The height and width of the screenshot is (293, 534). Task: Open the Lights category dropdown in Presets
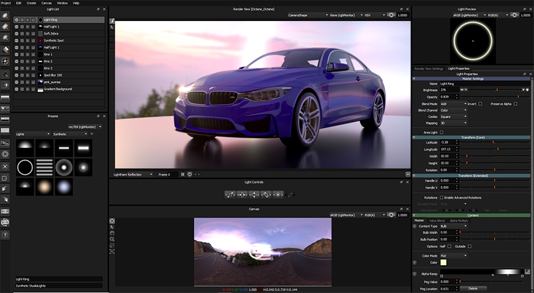point(33,134)
